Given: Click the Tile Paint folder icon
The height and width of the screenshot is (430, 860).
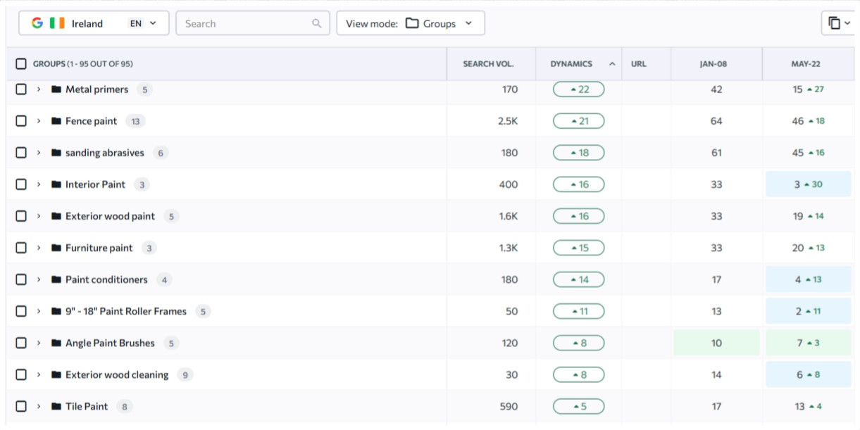Looking at the screenshot, I should click(56, 406).
